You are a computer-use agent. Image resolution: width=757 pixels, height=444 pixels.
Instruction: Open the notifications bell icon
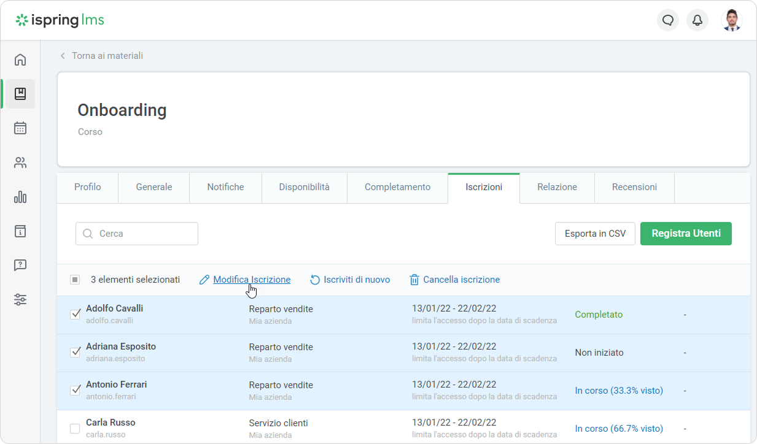(697, 20)
